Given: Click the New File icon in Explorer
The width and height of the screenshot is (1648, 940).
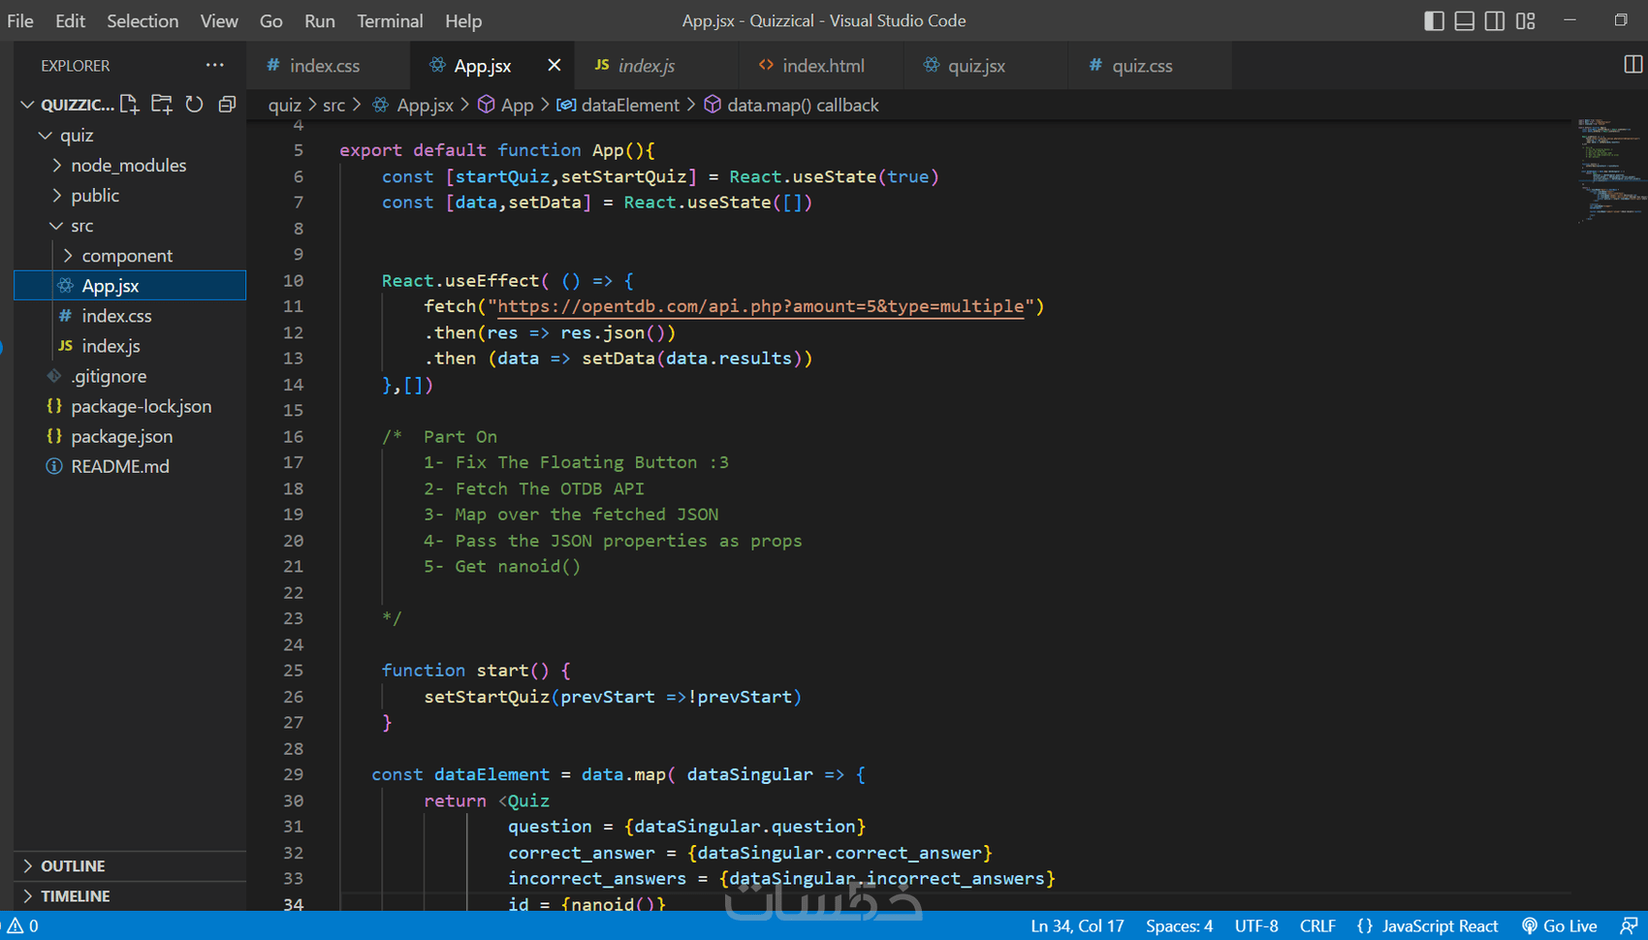Looking at the screenshot, I should click(x=129, y=105).
